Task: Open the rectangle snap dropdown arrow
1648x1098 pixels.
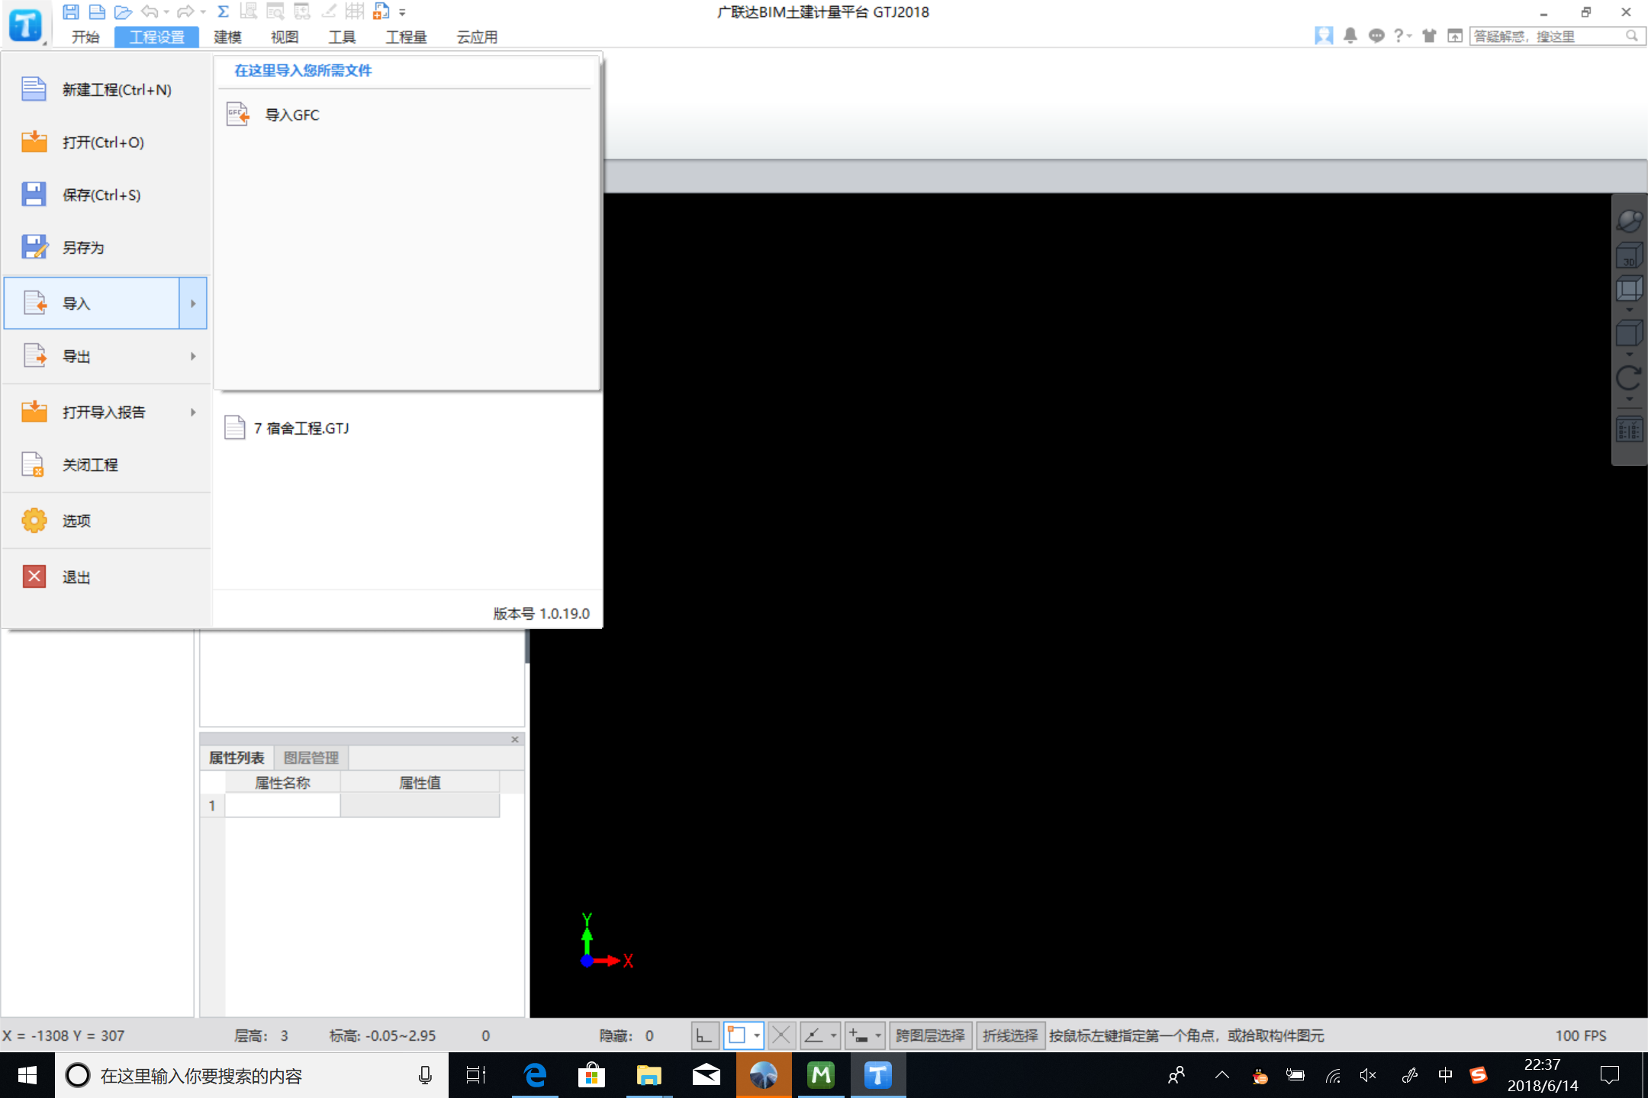Action: click(757, 1035)
